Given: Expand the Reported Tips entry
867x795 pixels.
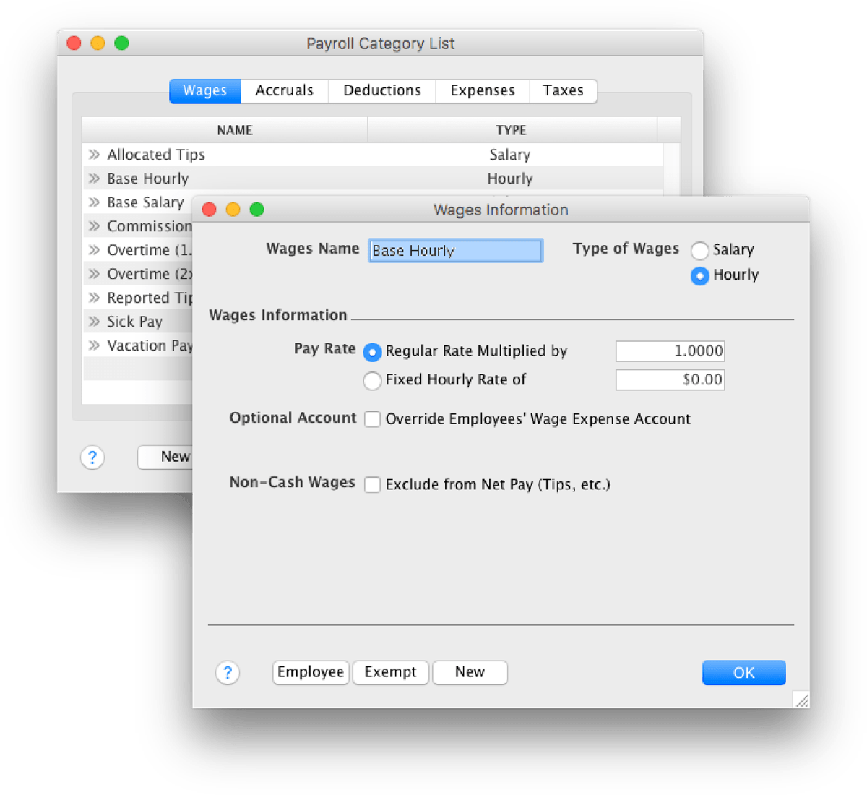Looking at the screenshot, I should click(95, 297).
